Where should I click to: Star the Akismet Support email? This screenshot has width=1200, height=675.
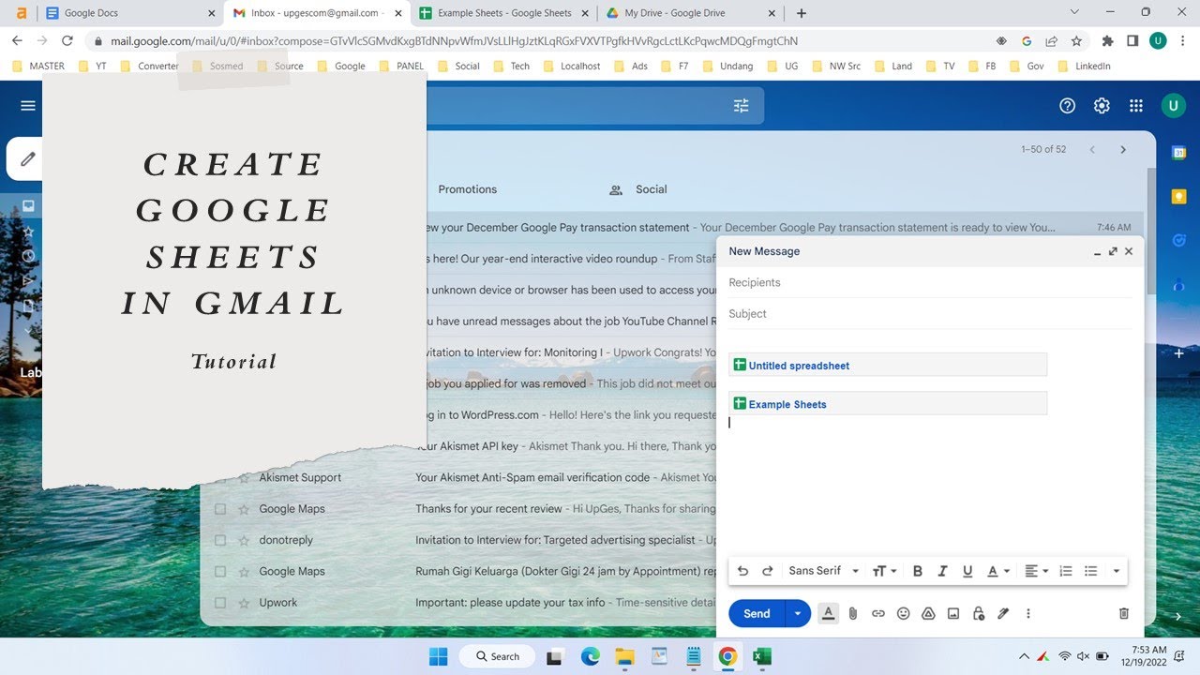(x=244, y=477)
